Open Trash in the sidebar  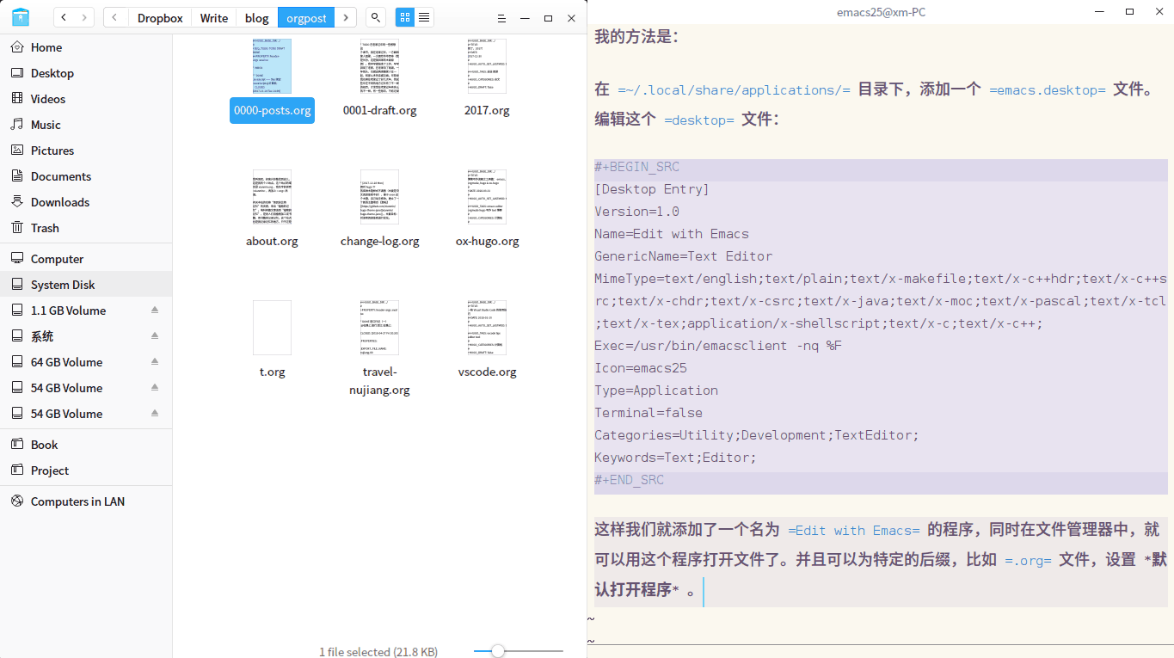click(45, 228)
